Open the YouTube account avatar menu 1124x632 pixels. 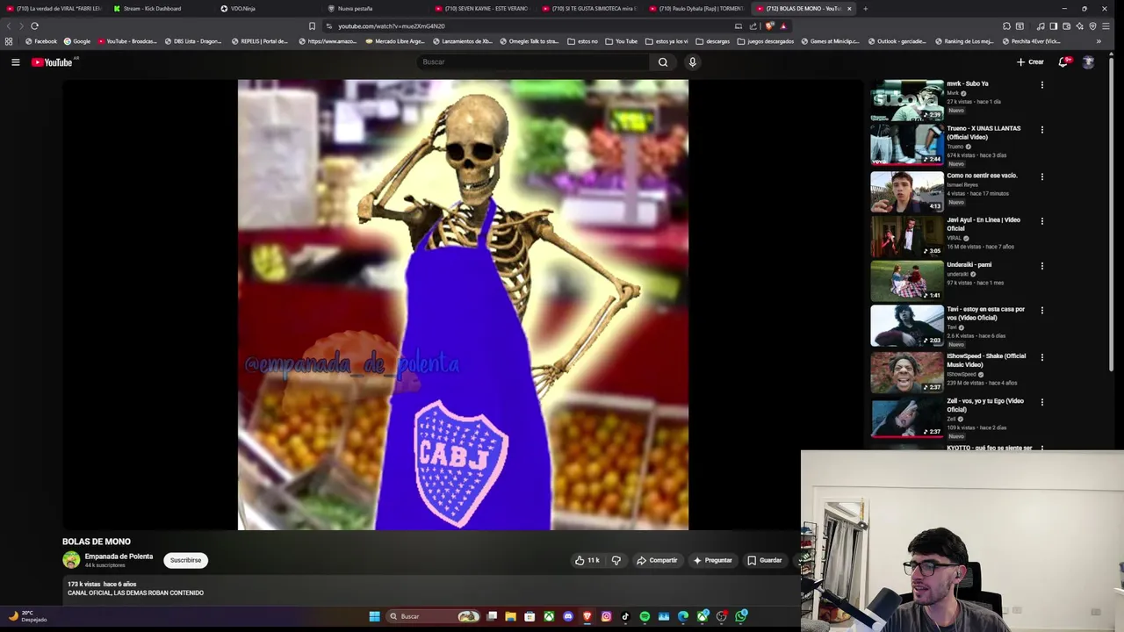pos(1088,62)
